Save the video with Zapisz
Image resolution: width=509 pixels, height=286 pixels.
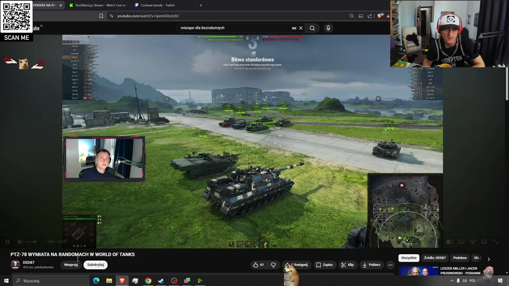pos(324,265)
